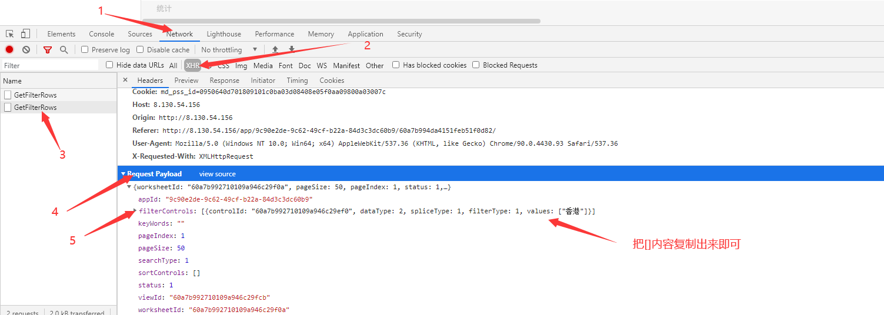Filter requests by Manifest type
Screen dimensions: 884x315
click(x=346, y=66)
